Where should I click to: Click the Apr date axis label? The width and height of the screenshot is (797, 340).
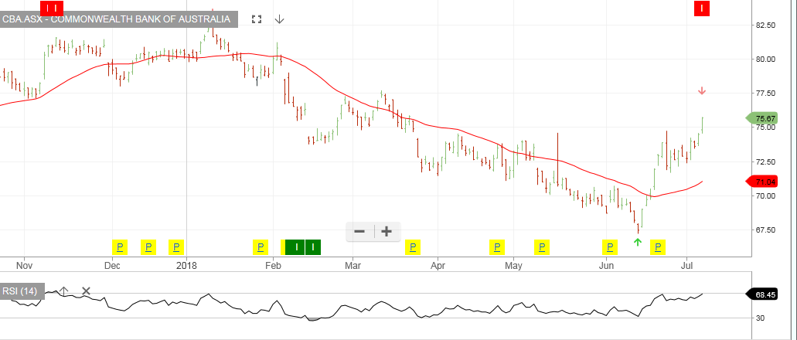point(437,265)
